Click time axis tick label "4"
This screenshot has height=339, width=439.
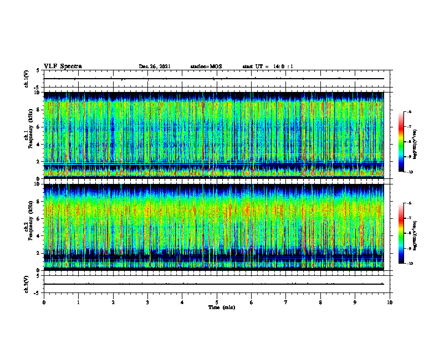[x=182, y=302]
